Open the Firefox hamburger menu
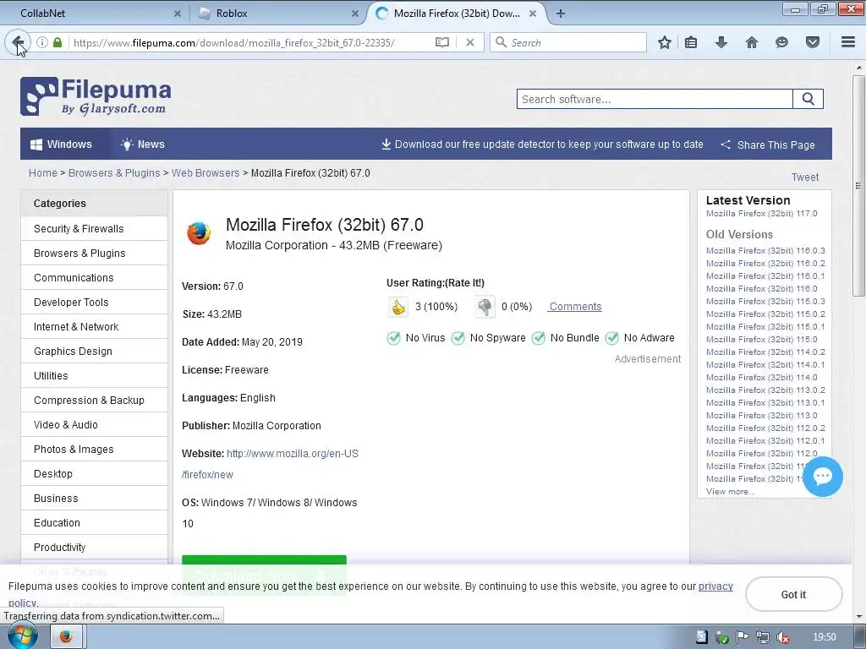866x649 pixels. (x=848, y=42)
